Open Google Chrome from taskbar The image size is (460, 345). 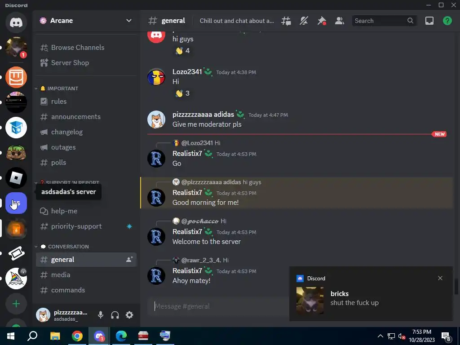click(77, 336)
